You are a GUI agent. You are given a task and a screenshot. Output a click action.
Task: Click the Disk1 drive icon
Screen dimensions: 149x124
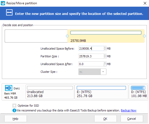click(x=9, y=88)
